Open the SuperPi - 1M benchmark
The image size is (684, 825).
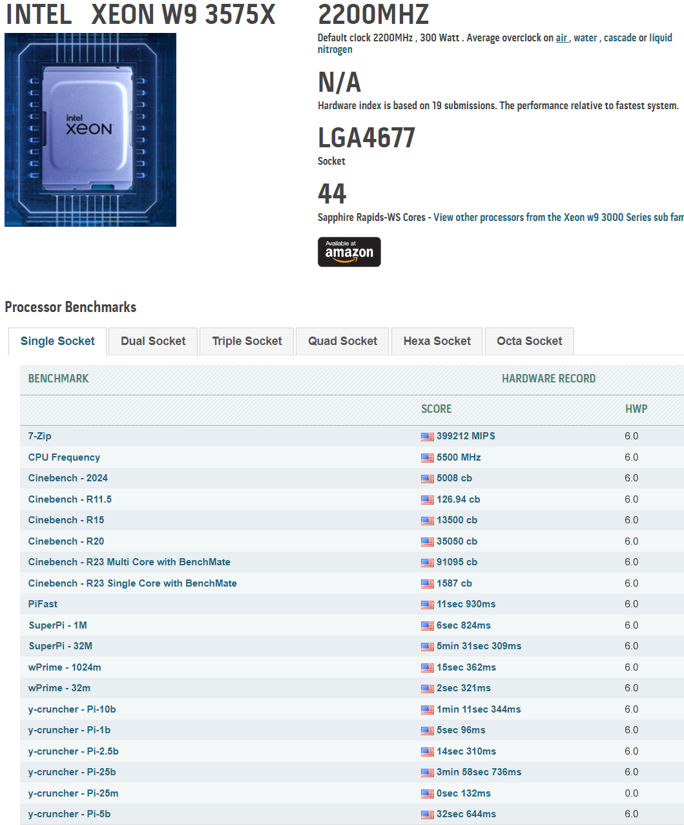click(57, 625)
